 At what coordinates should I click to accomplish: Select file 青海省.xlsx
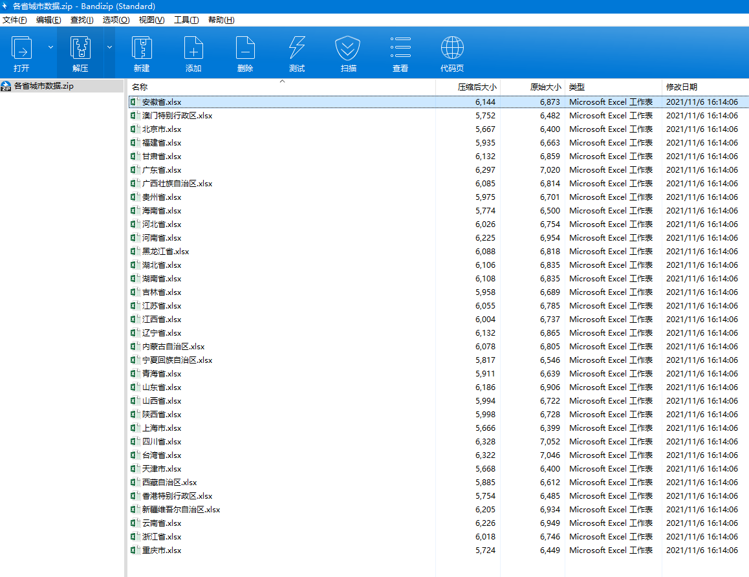pos(162,374)
